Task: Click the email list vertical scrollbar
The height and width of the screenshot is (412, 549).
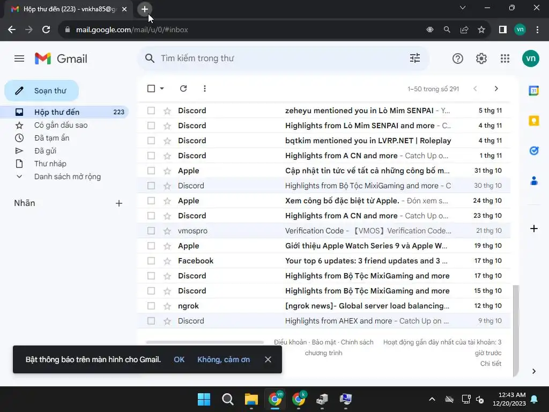Action: coord(515,331)
